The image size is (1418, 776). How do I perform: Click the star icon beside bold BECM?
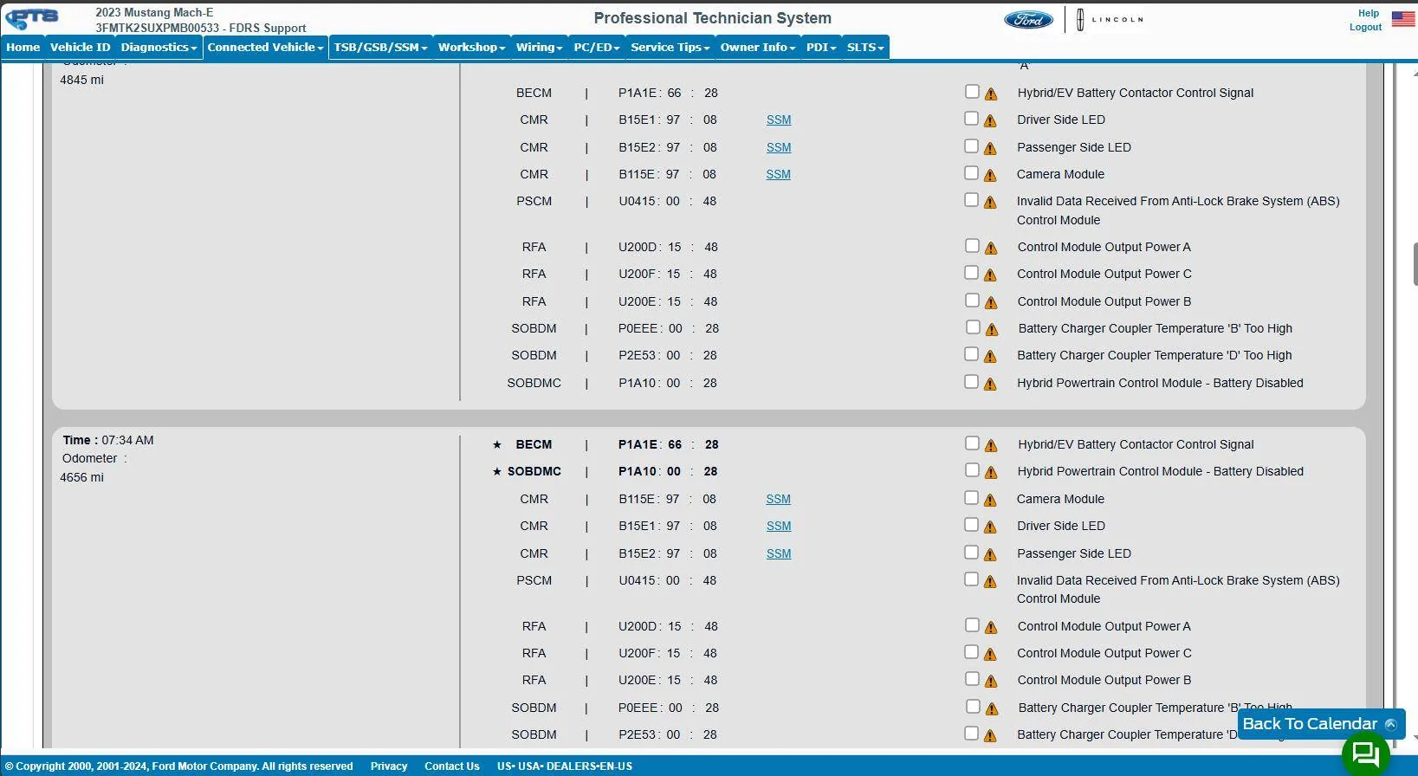click(497, 444)
